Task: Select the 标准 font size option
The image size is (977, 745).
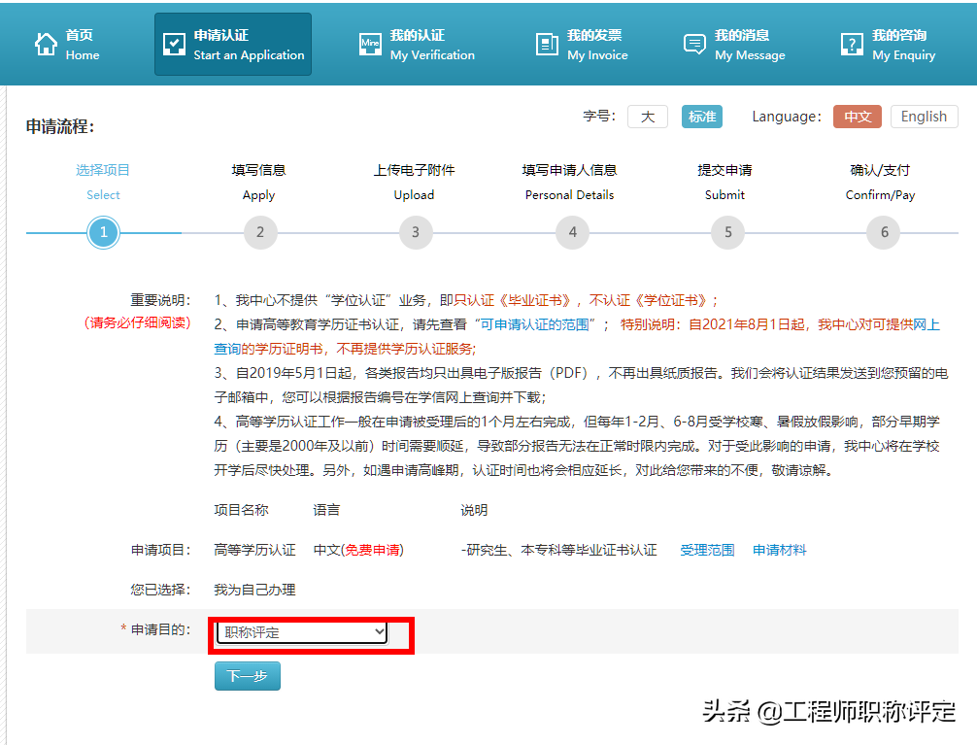Action: [x=701, y=116]
